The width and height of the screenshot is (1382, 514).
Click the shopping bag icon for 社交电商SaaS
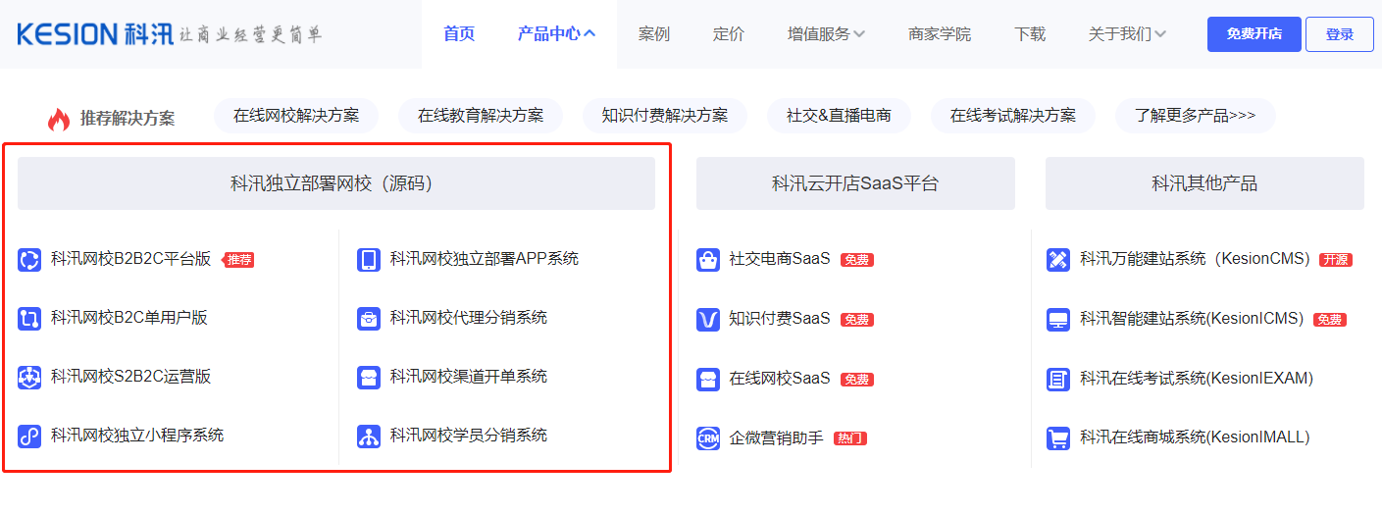click(x=708, y=260)
